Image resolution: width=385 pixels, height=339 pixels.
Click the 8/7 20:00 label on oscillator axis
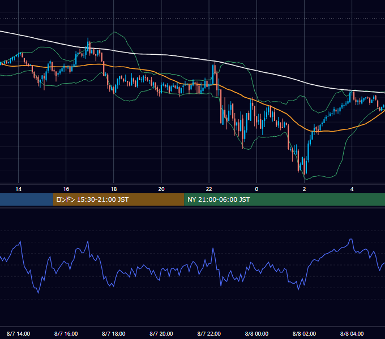161,333
